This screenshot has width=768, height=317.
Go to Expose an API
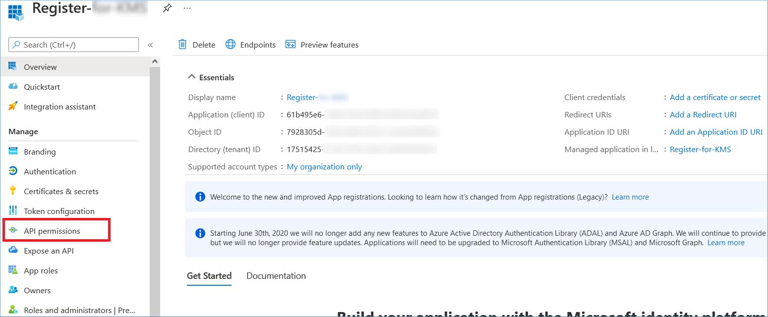(x=49, y=251)
